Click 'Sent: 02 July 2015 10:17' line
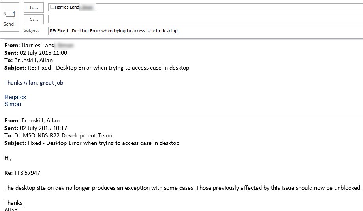363x211 pixels. [36, 128]
